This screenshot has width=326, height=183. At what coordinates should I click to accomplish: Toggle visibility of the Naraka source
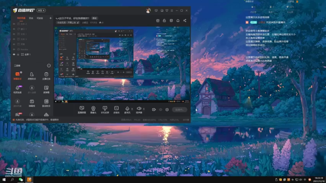14,49
